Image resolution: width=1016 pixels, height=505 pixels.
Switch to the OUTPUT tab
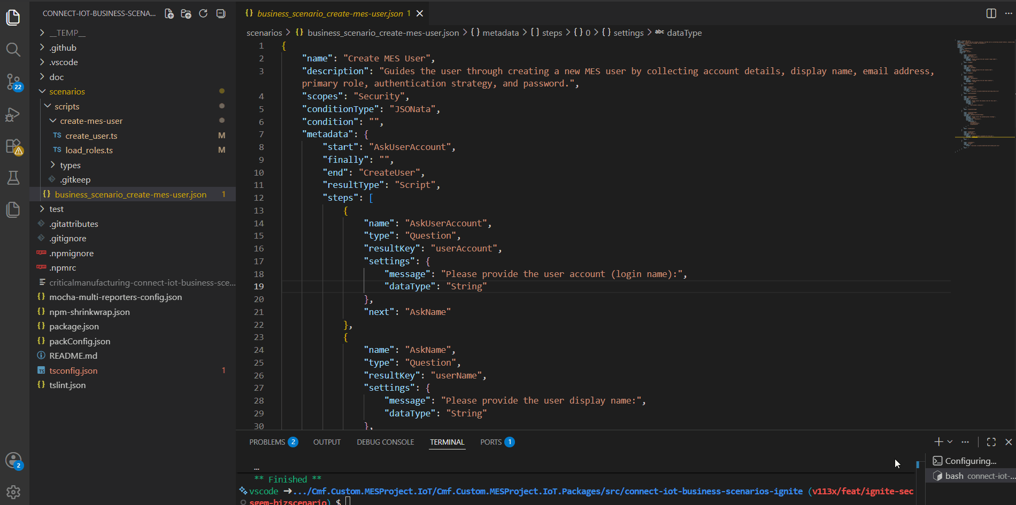click(327, 442)
